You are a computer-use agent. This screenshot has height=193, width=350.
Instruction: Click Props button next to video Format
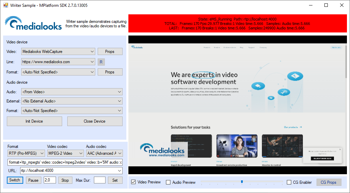[x=110, y=72]
